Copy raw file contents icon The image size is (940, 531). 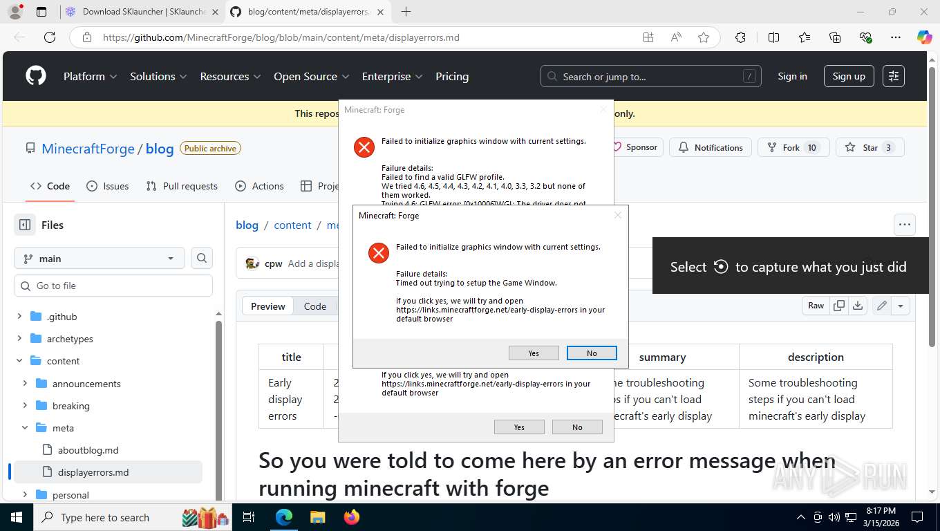(839, 306)
